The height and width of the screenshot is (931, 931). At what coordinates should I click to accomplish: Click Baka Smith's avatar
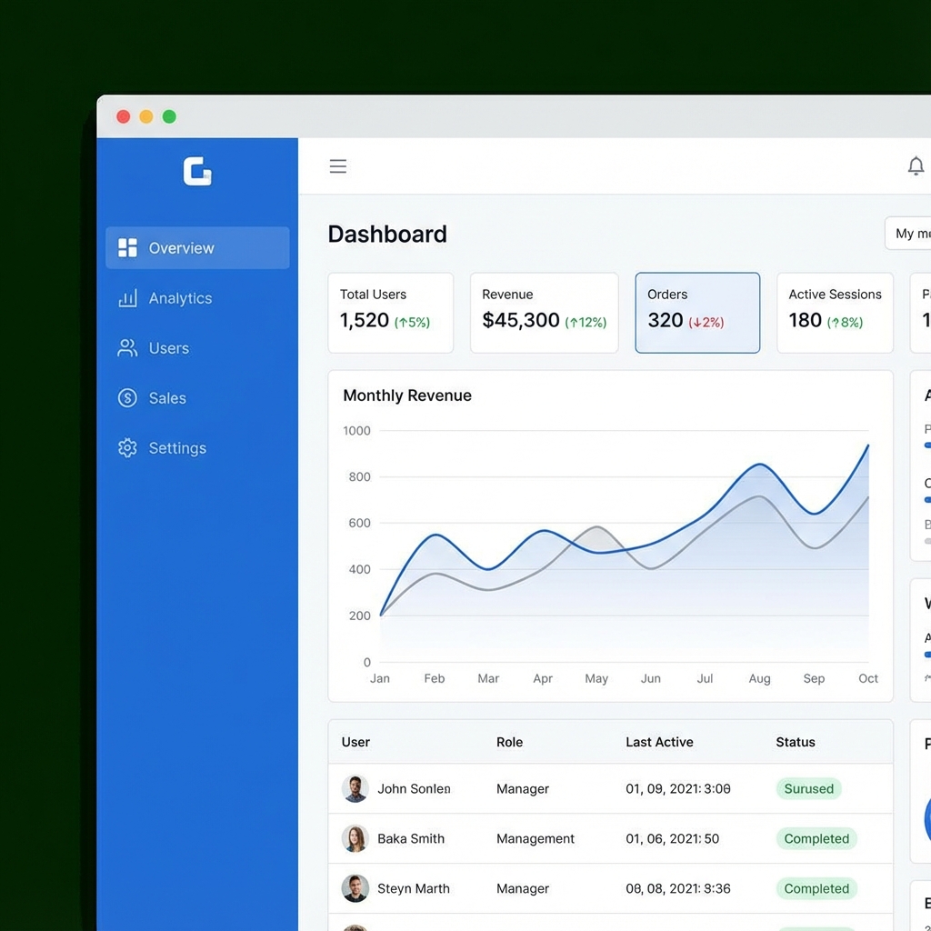[355, 838]
